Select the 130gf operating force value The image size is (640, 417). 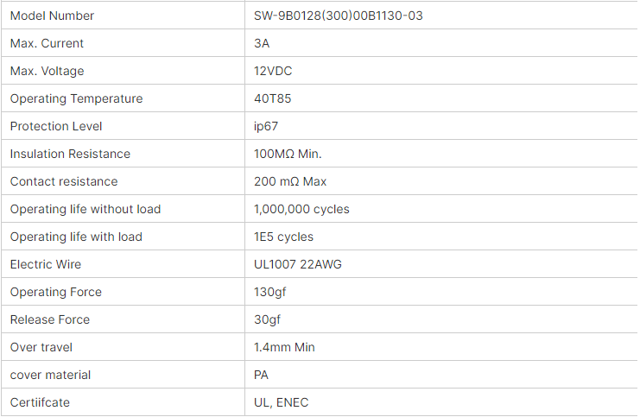[269, 292]
